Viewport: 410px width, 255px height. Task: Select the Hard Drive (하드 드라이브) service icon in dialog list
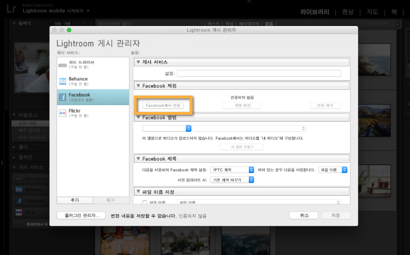click(x=63, y=65)
